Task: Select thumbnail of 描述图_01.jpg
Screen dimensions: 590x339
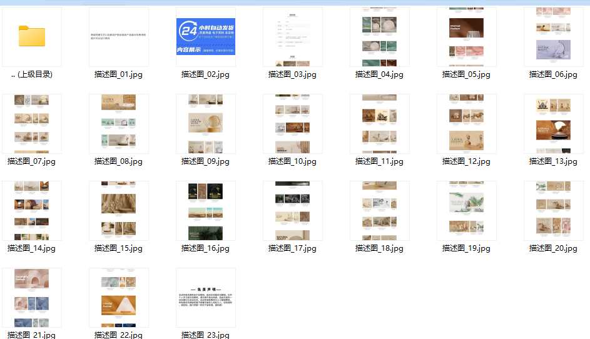Action: 118,37
